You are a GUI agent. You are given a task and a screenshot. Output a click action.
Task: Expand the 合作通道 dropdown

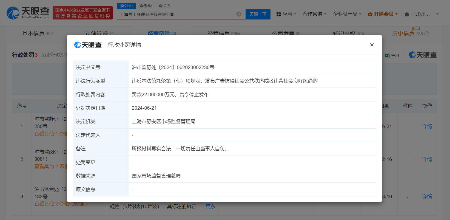314,14
